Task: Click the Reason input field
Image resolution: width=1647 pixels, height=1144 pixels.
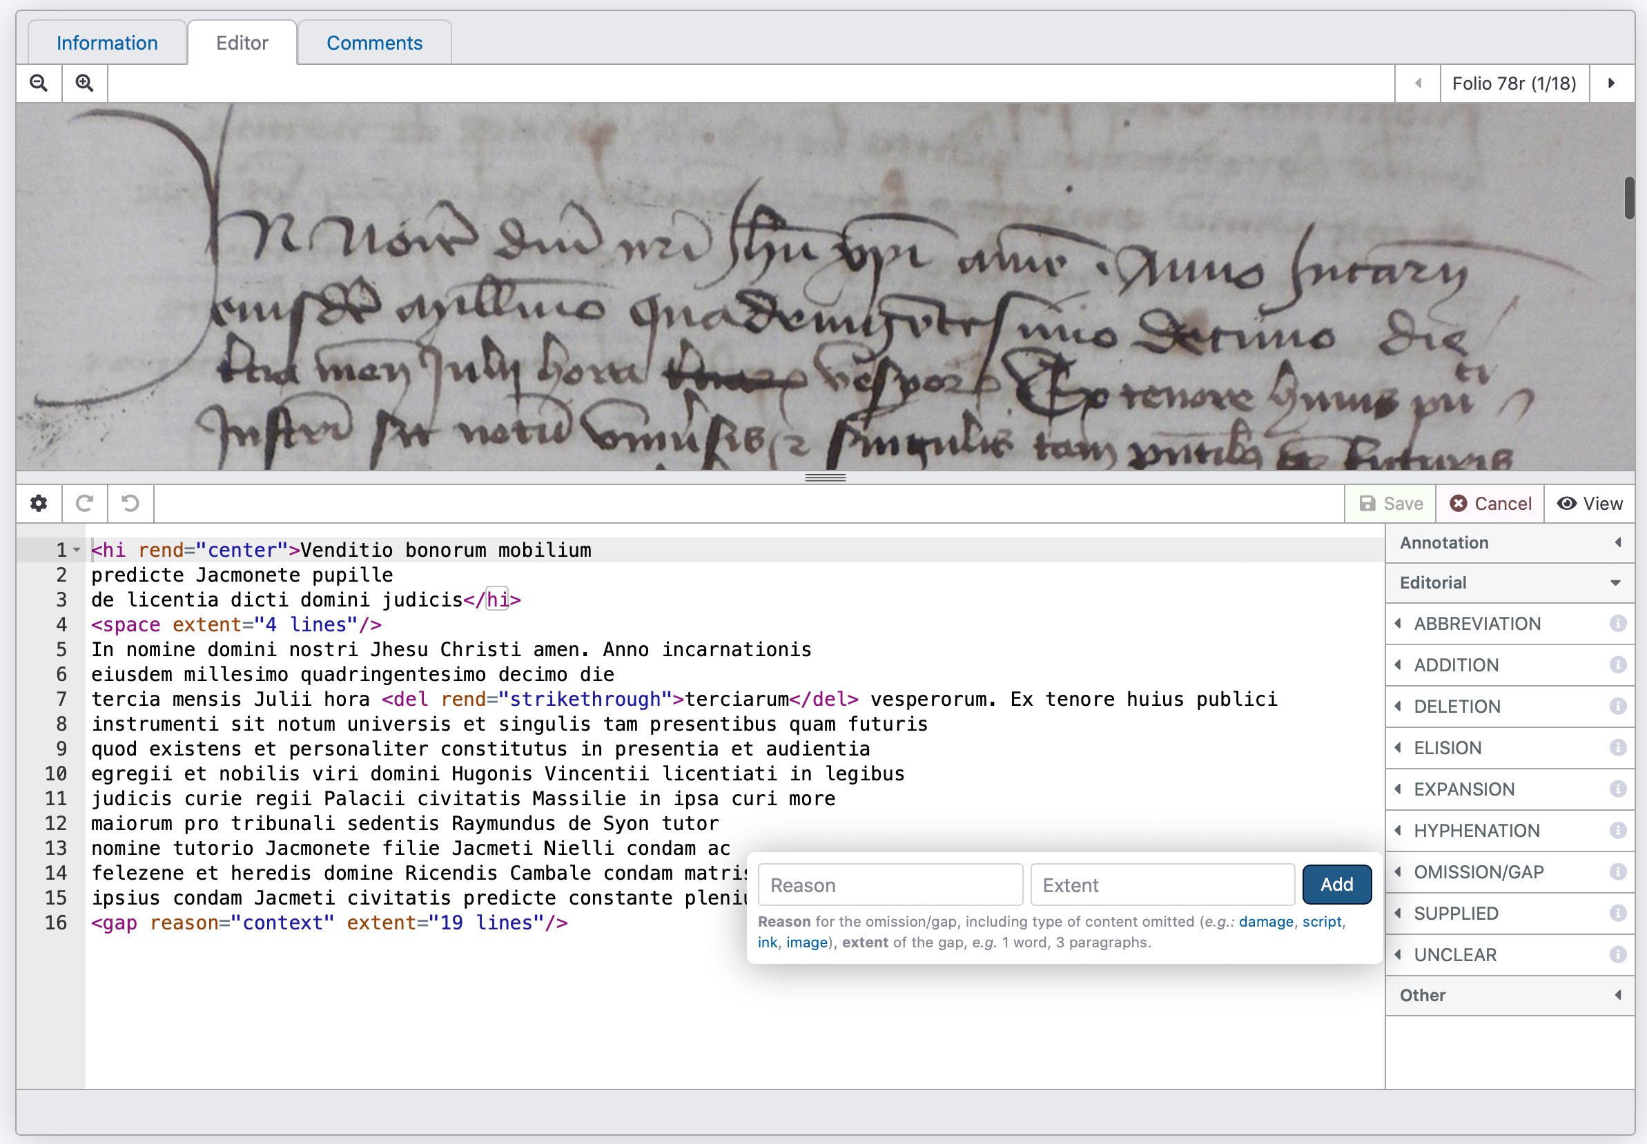Action: [x=890, y=885]
